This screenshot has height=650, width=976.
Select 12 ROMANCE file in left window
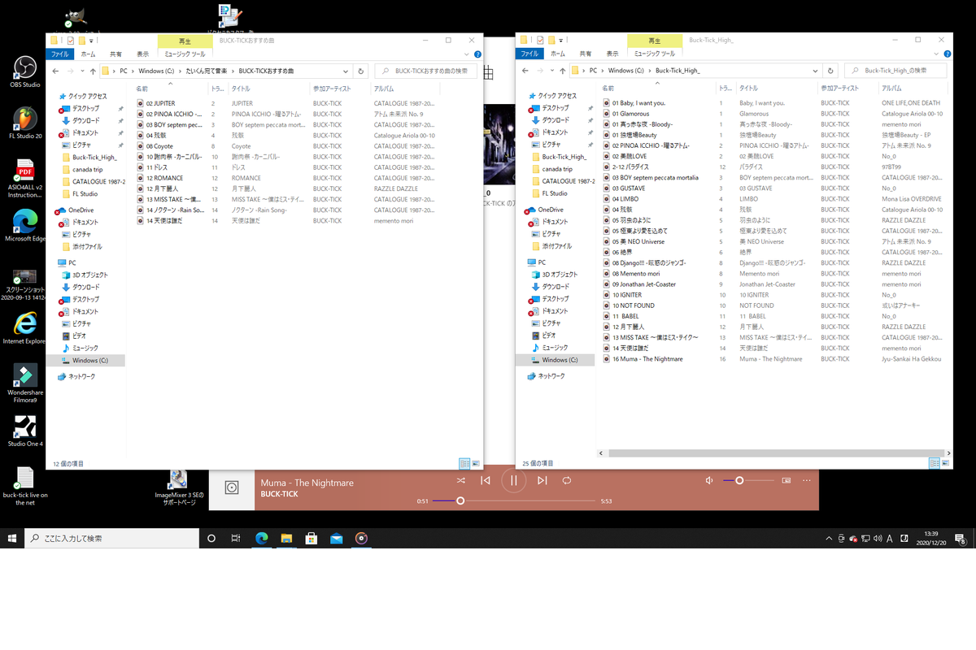164,178
